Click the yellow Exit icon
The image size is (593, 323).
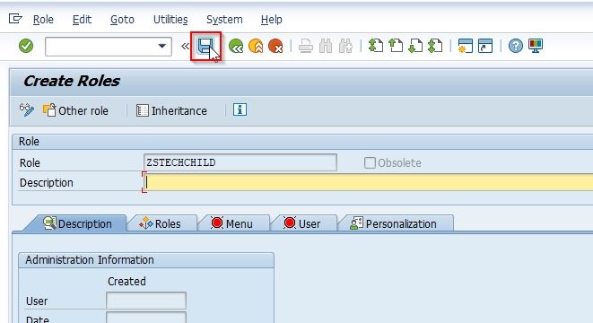pos(256,46)
